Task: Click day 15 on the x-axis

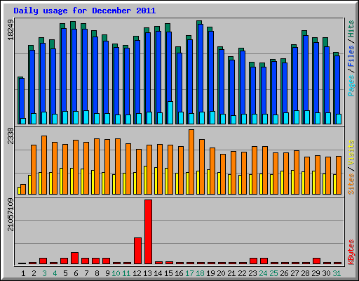Action: click(x=168, y=273)
